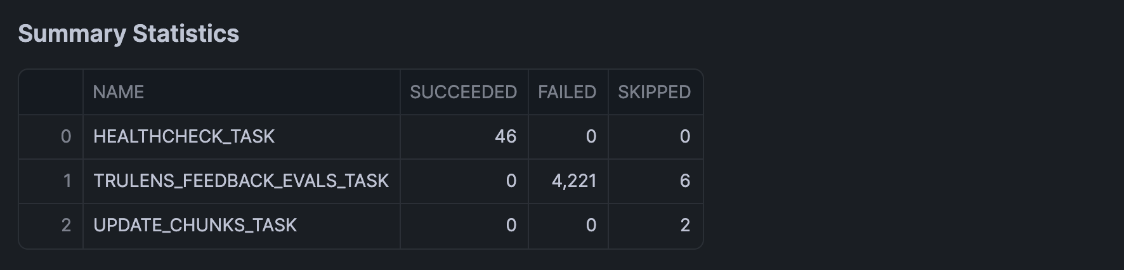Click the FAILED column header
Screen dimensions: 1124x270
point(567,93)
